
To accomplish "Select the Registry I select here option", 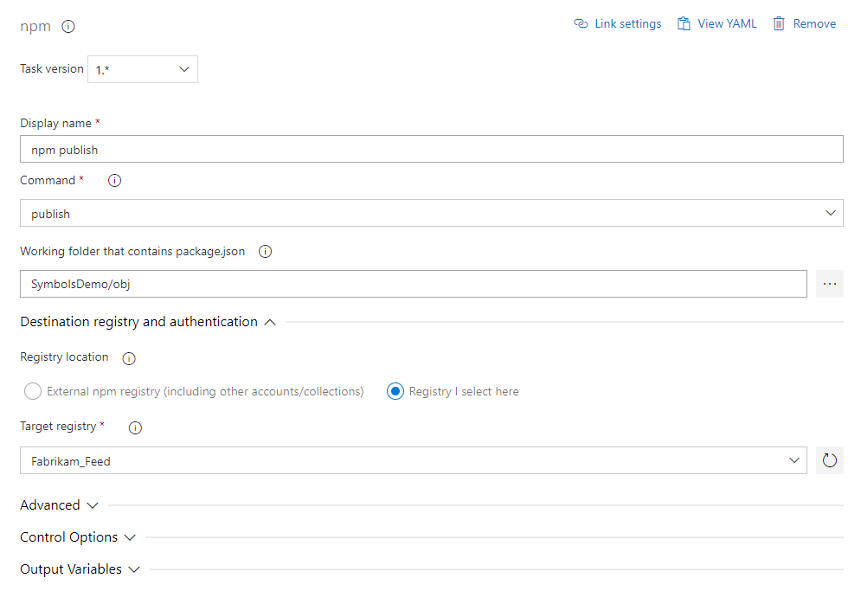I will 395,390.
